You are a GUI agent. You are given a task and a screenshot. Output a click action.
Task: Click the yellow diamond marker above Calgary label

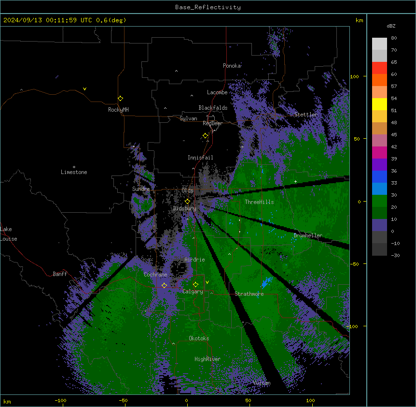[195, 285]
